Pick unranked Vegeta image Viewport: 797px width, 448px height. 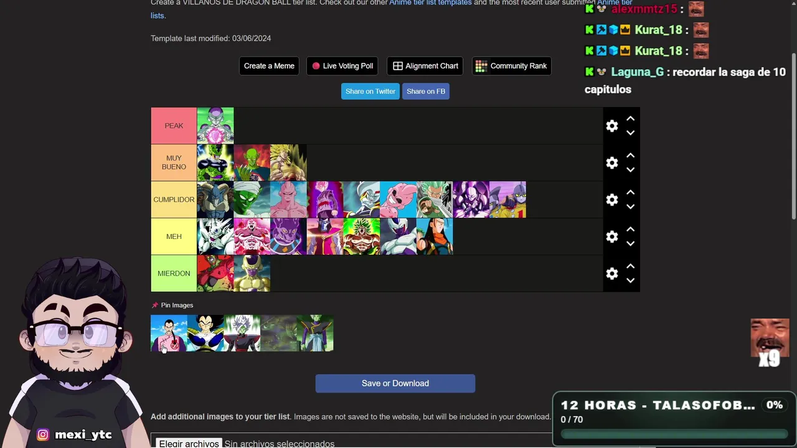pos(205,334)
